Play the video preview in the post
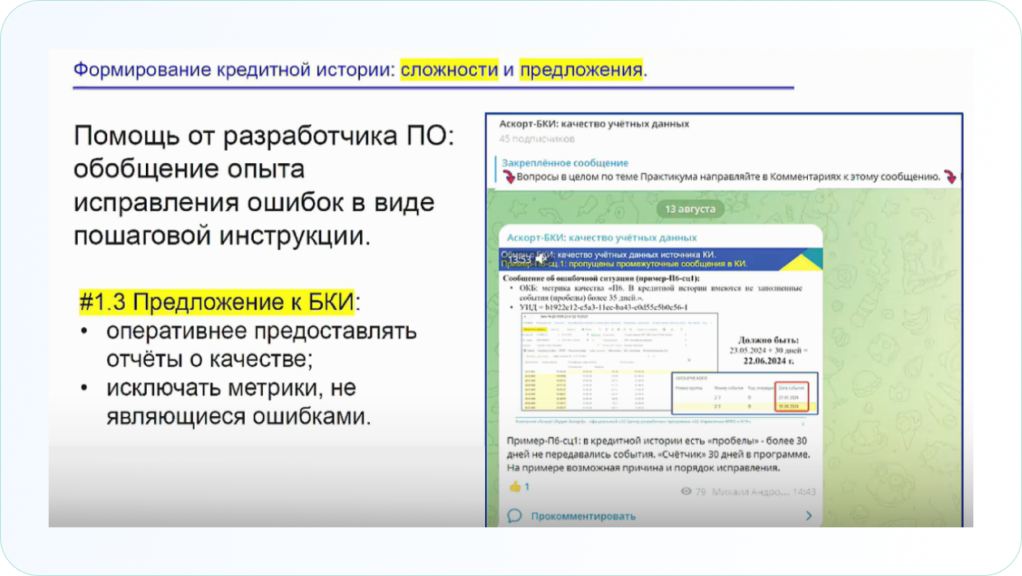1022x576 pixels. [x=661, y=337]
